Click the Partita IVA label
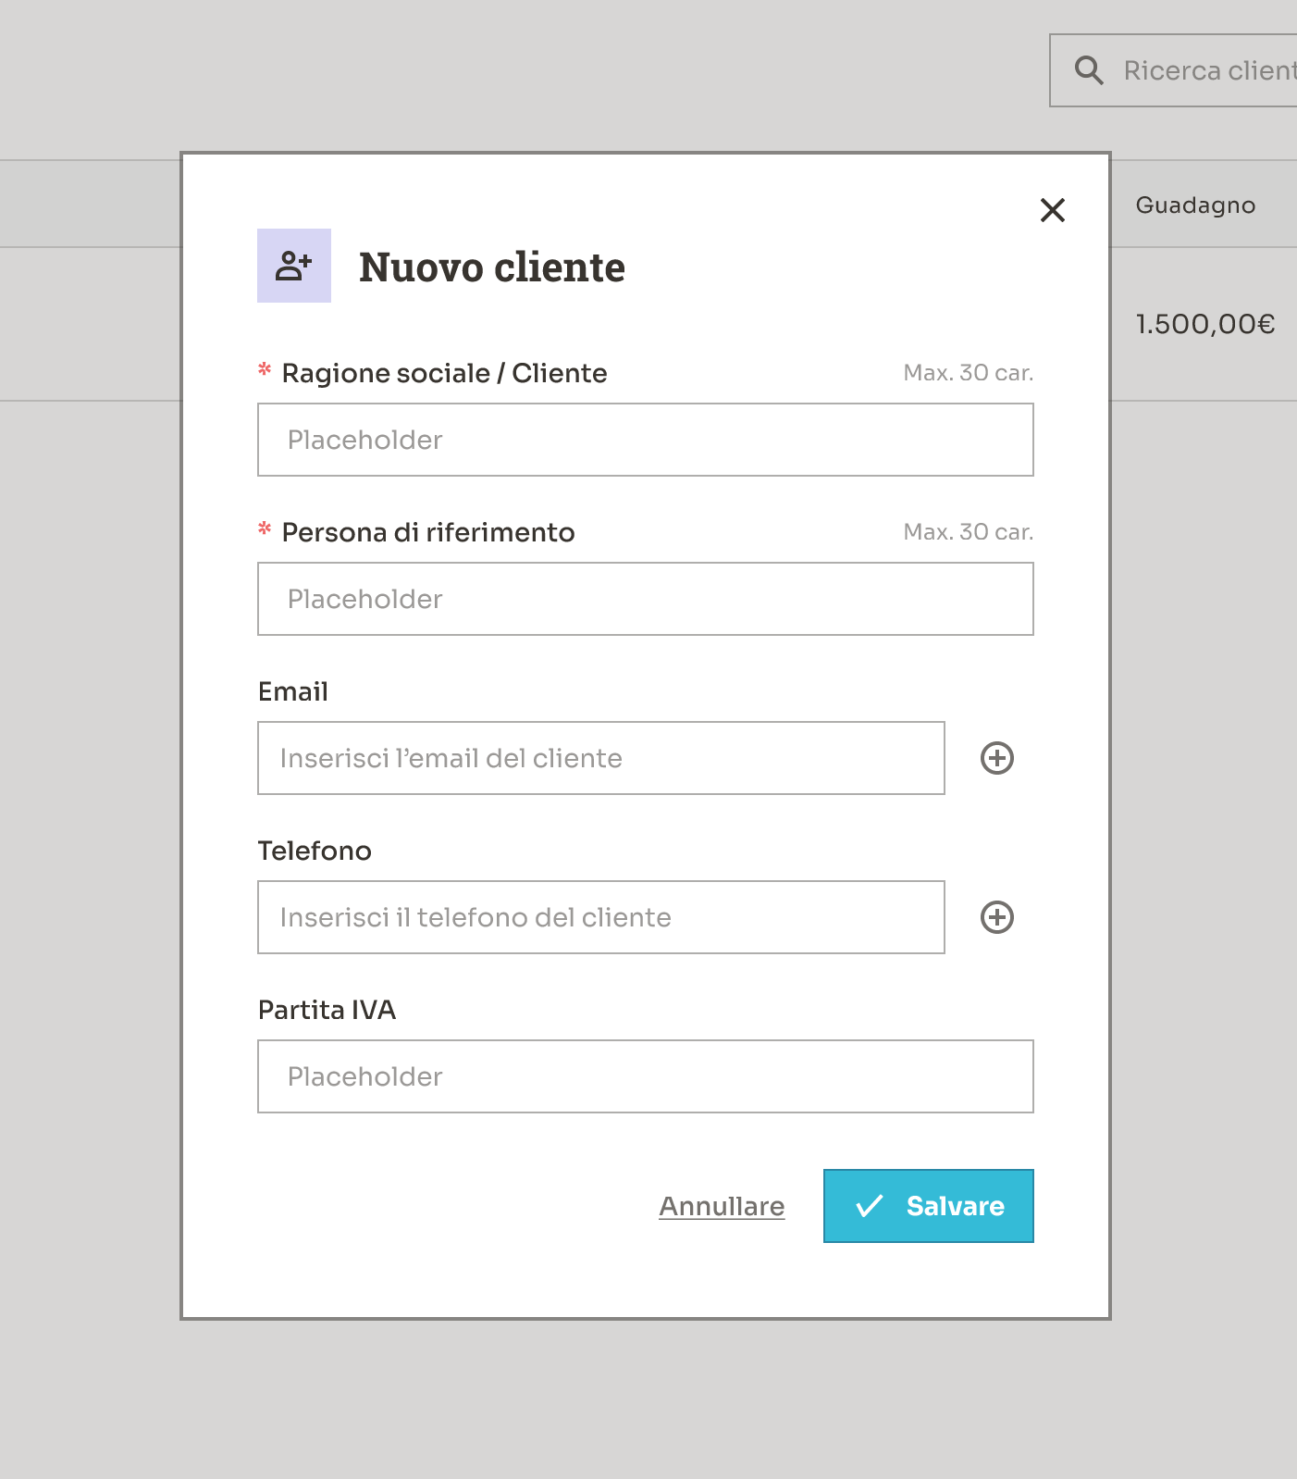This screenshot has height=1479, width=1297. [327, 1010]
